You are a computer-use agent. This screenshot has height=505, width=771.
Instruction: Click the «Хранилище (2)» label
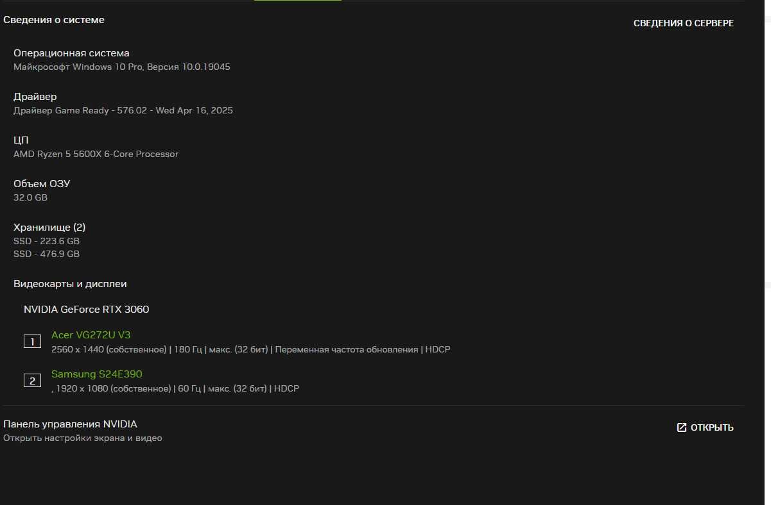tap(49, 228)
